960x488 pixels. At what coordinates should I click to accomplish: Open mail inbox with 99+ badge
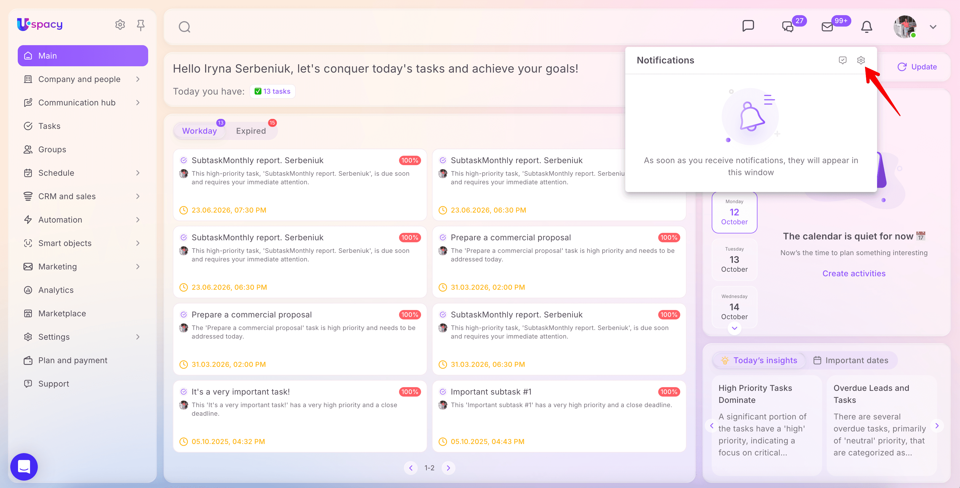(x=827, y=27)
